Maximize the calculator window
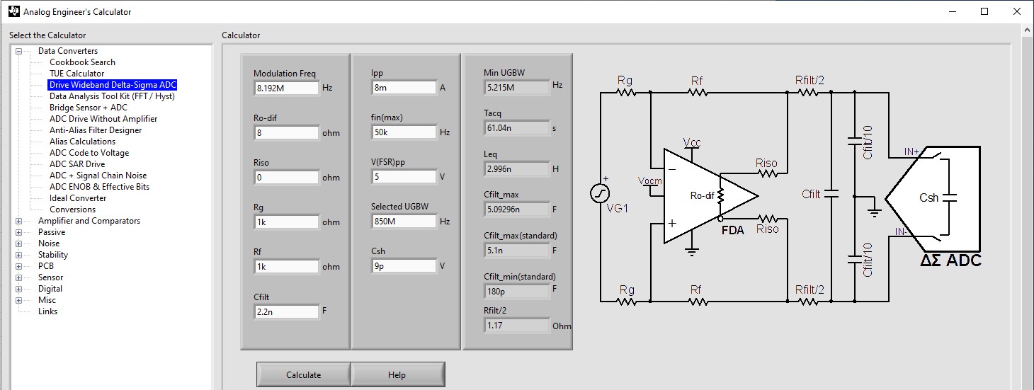Image resolution: width=1034 pixels, height=390 pixels. [984, 11]
